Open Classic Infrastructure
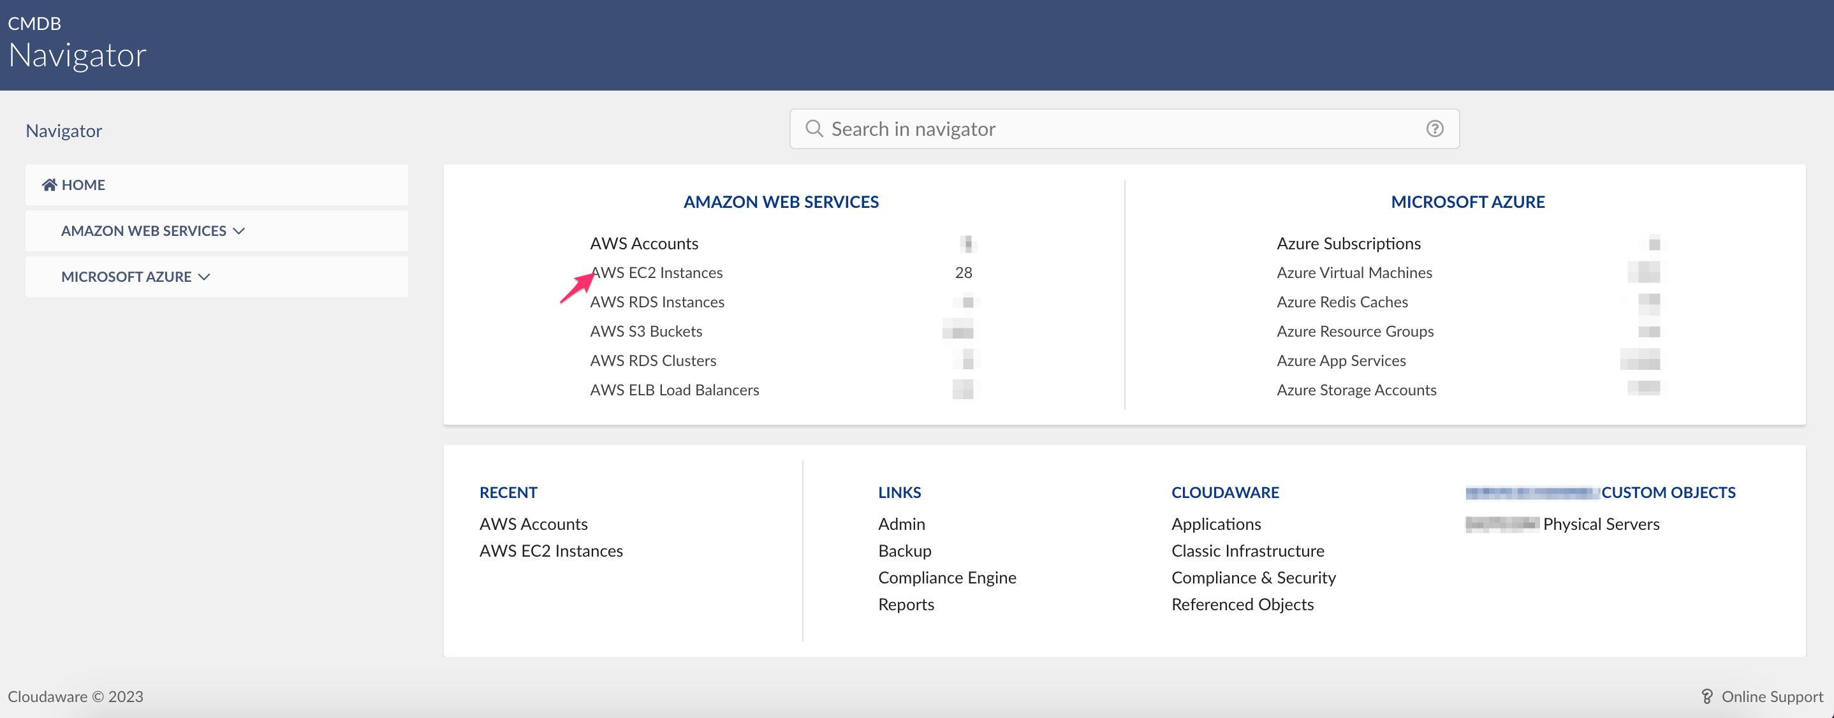 pyautogui.click(x=1247, y=551)
